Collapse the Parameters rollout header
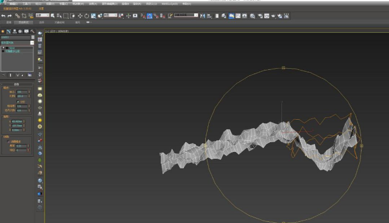The width and height of the screenshot is (389, 223). click(16, 84)
